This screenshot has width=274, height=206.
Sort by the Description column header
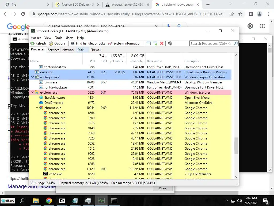[192, 61]
